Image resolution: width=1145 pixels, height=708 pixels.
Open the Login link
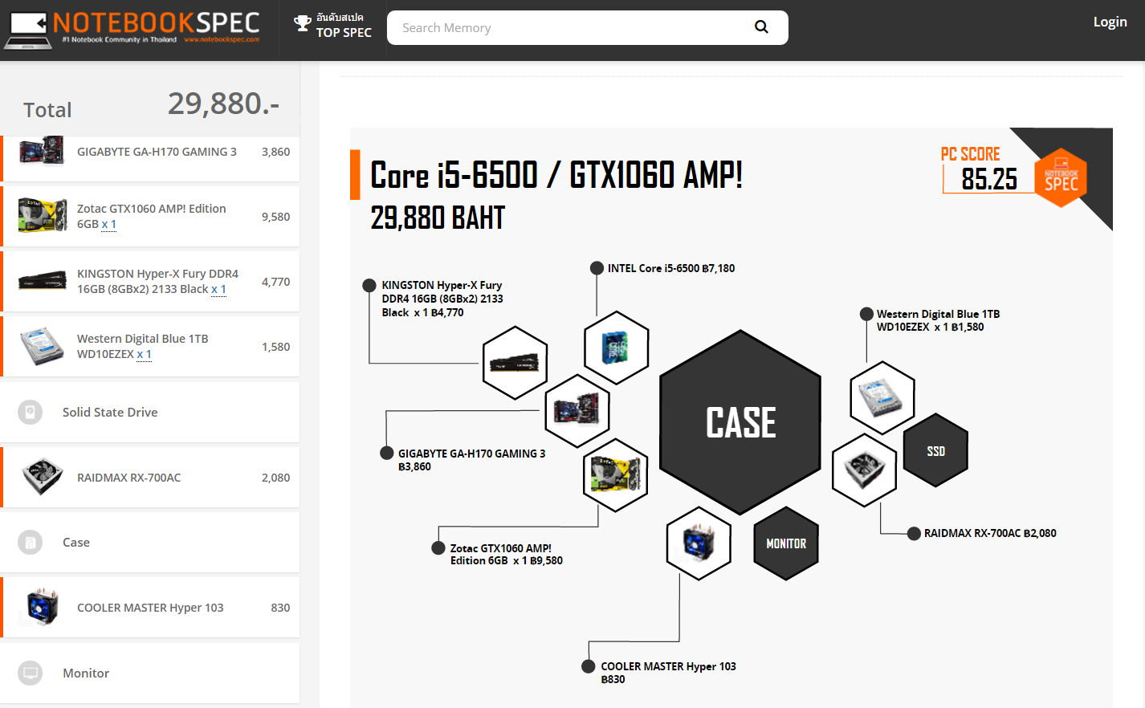(1110, 22)
